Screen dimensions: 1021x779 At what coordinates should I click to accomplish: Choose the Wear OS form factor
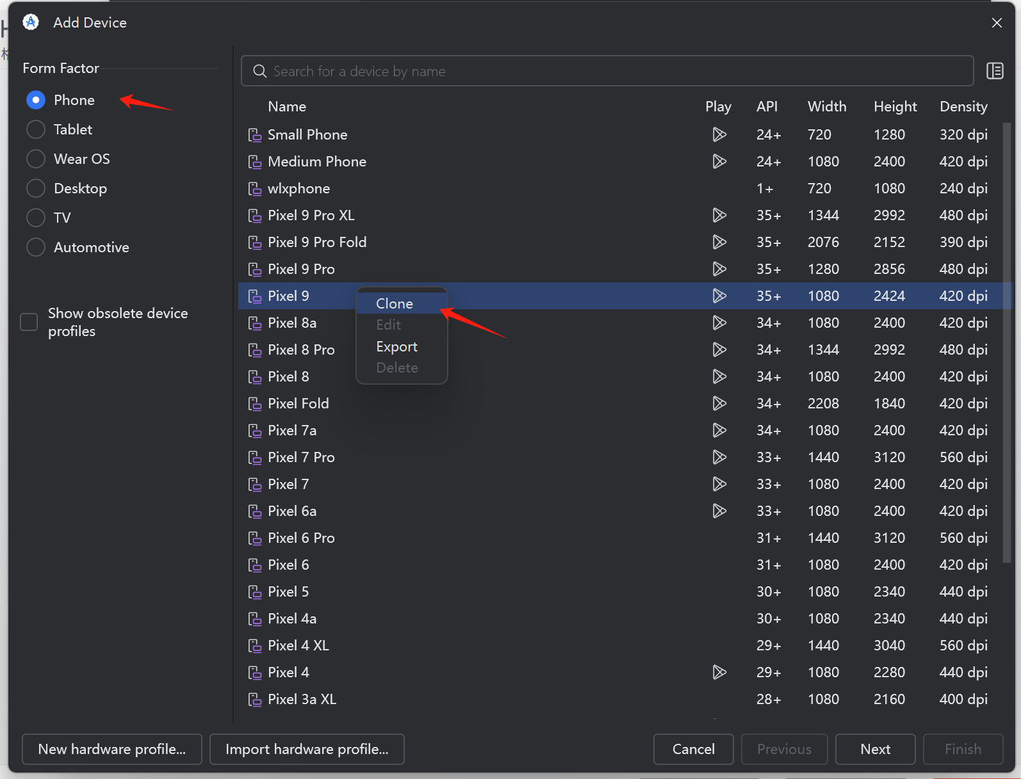[x=36, y=159]
